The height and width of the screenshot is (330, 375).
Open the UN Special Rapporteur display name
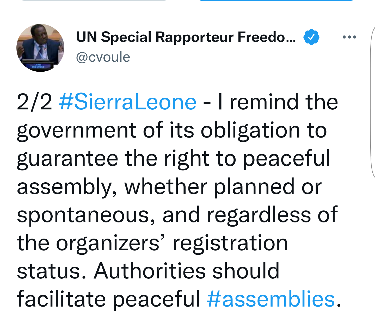tap(186, 37)
